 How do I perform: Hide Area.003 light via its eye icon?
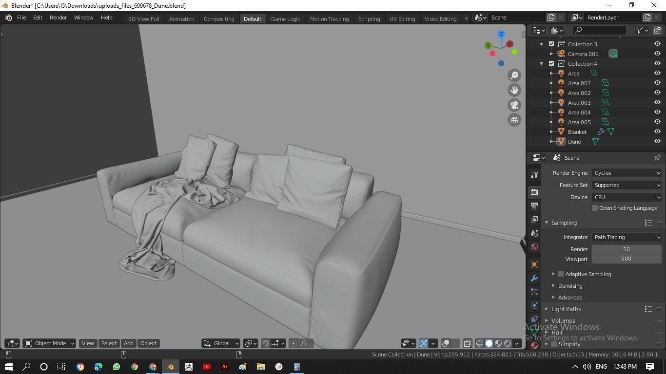click(657, 102)
